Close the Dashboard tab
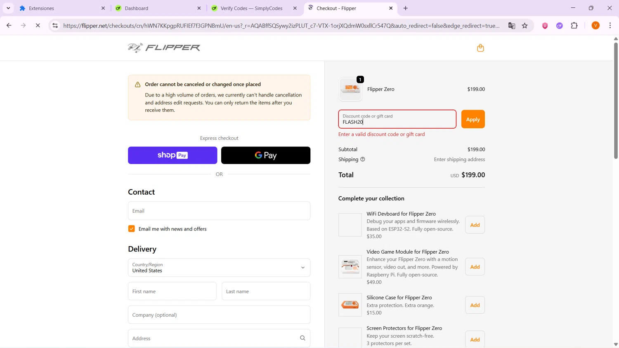The image size is (619, 348). point(199,8)
